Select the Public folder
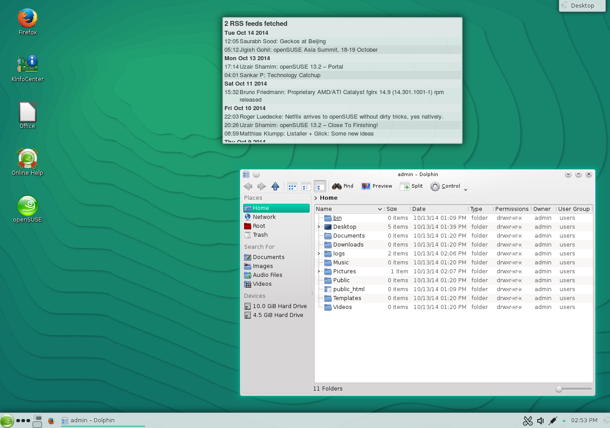Screen dimensions: 610x428 coord(337,280)
